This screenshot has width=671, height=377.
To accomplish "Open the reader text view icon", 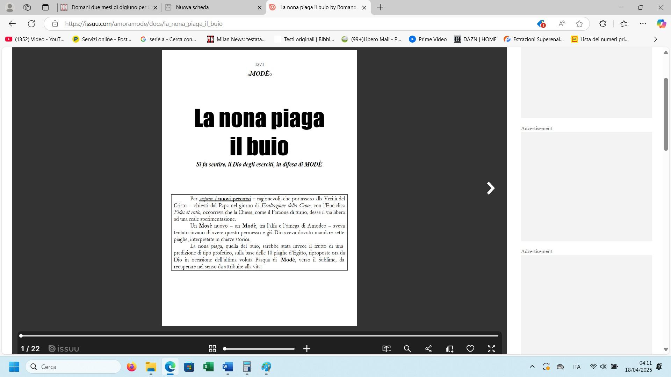I will [387, 349].
